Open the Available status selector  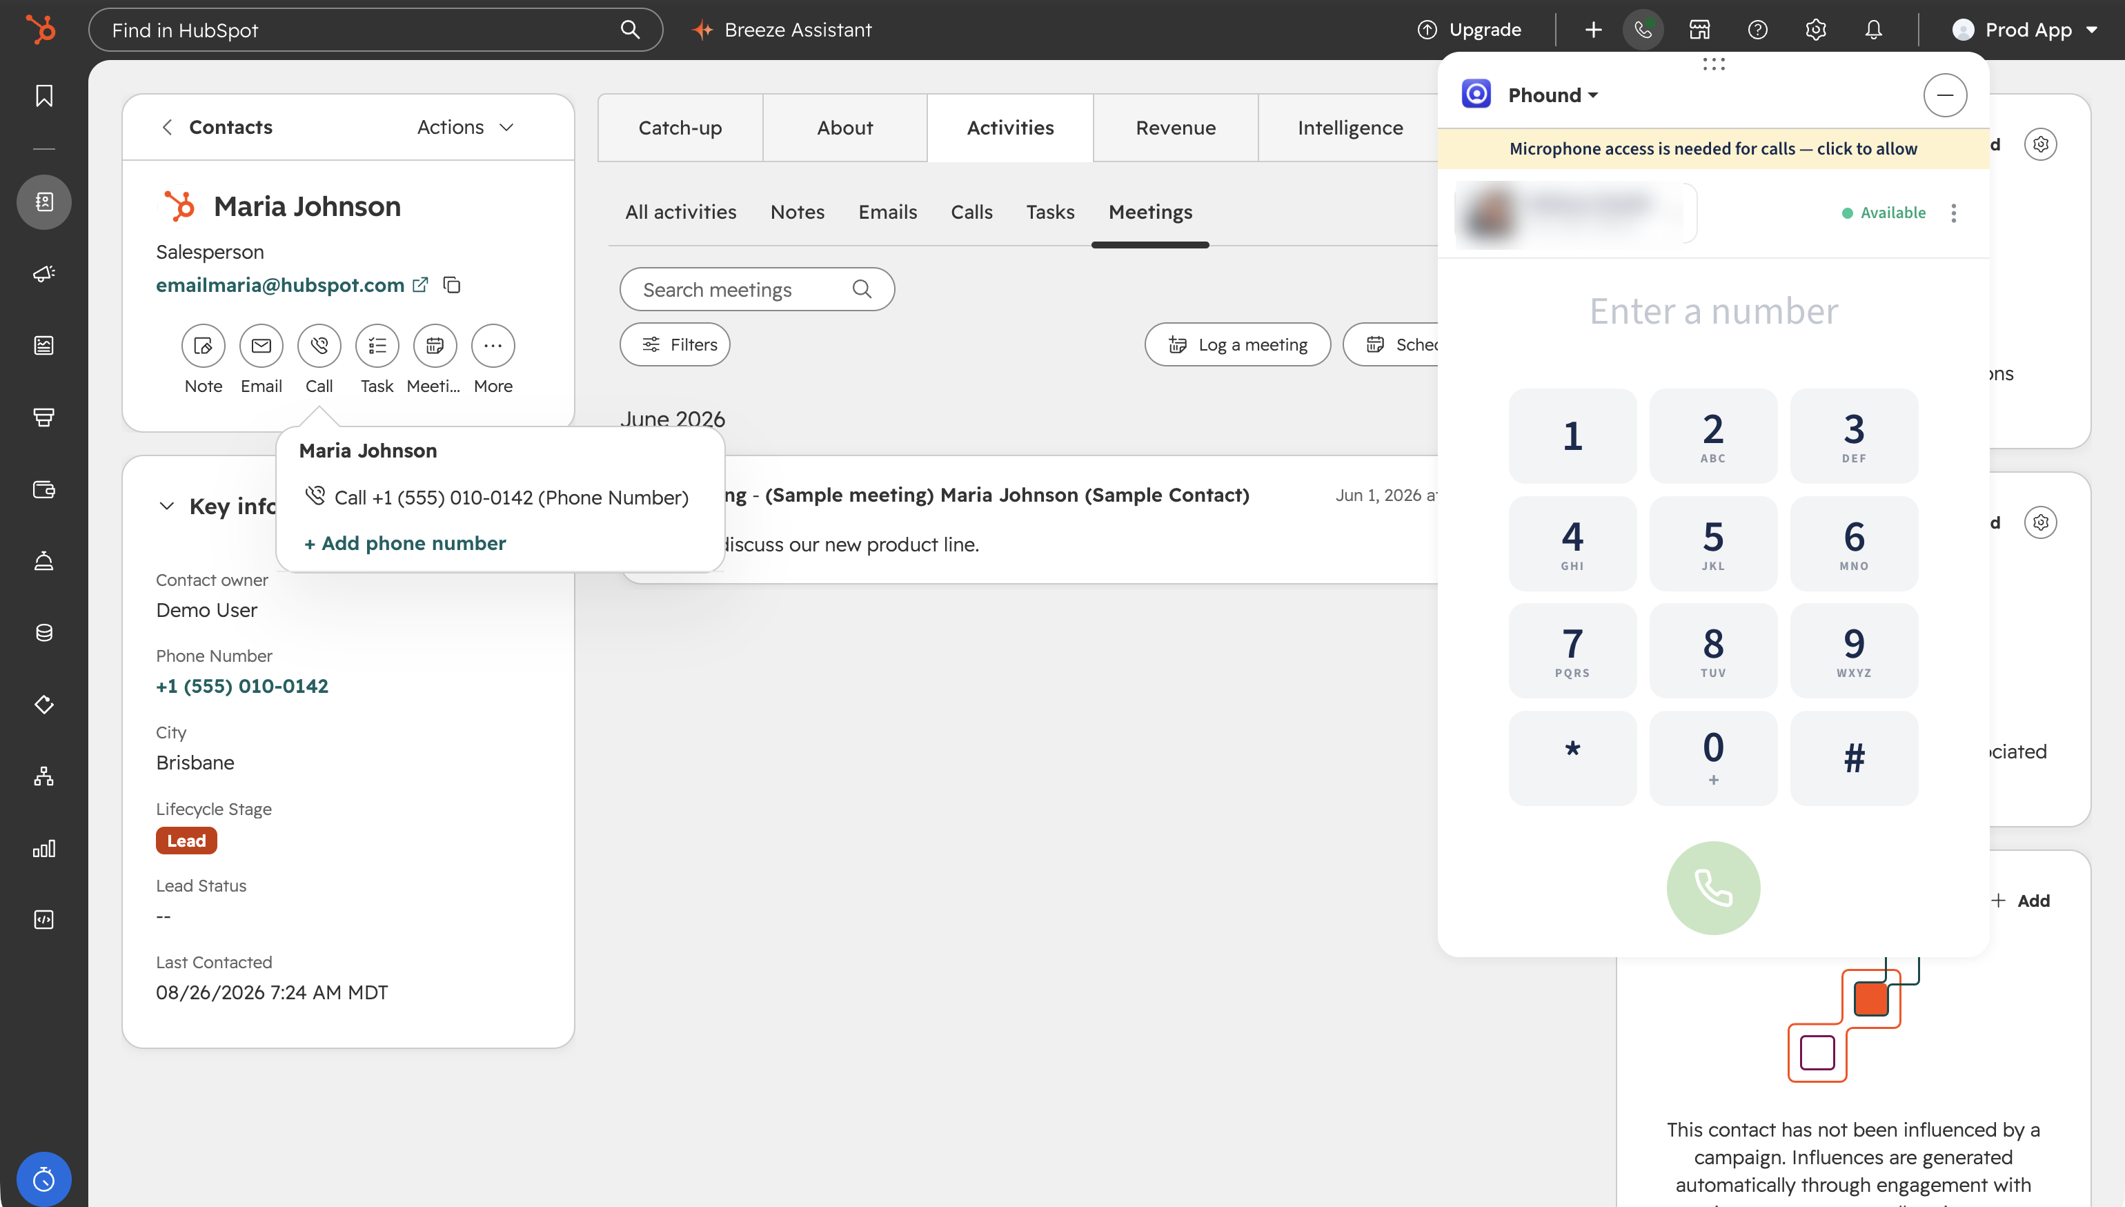click(x=1884, y=213)
